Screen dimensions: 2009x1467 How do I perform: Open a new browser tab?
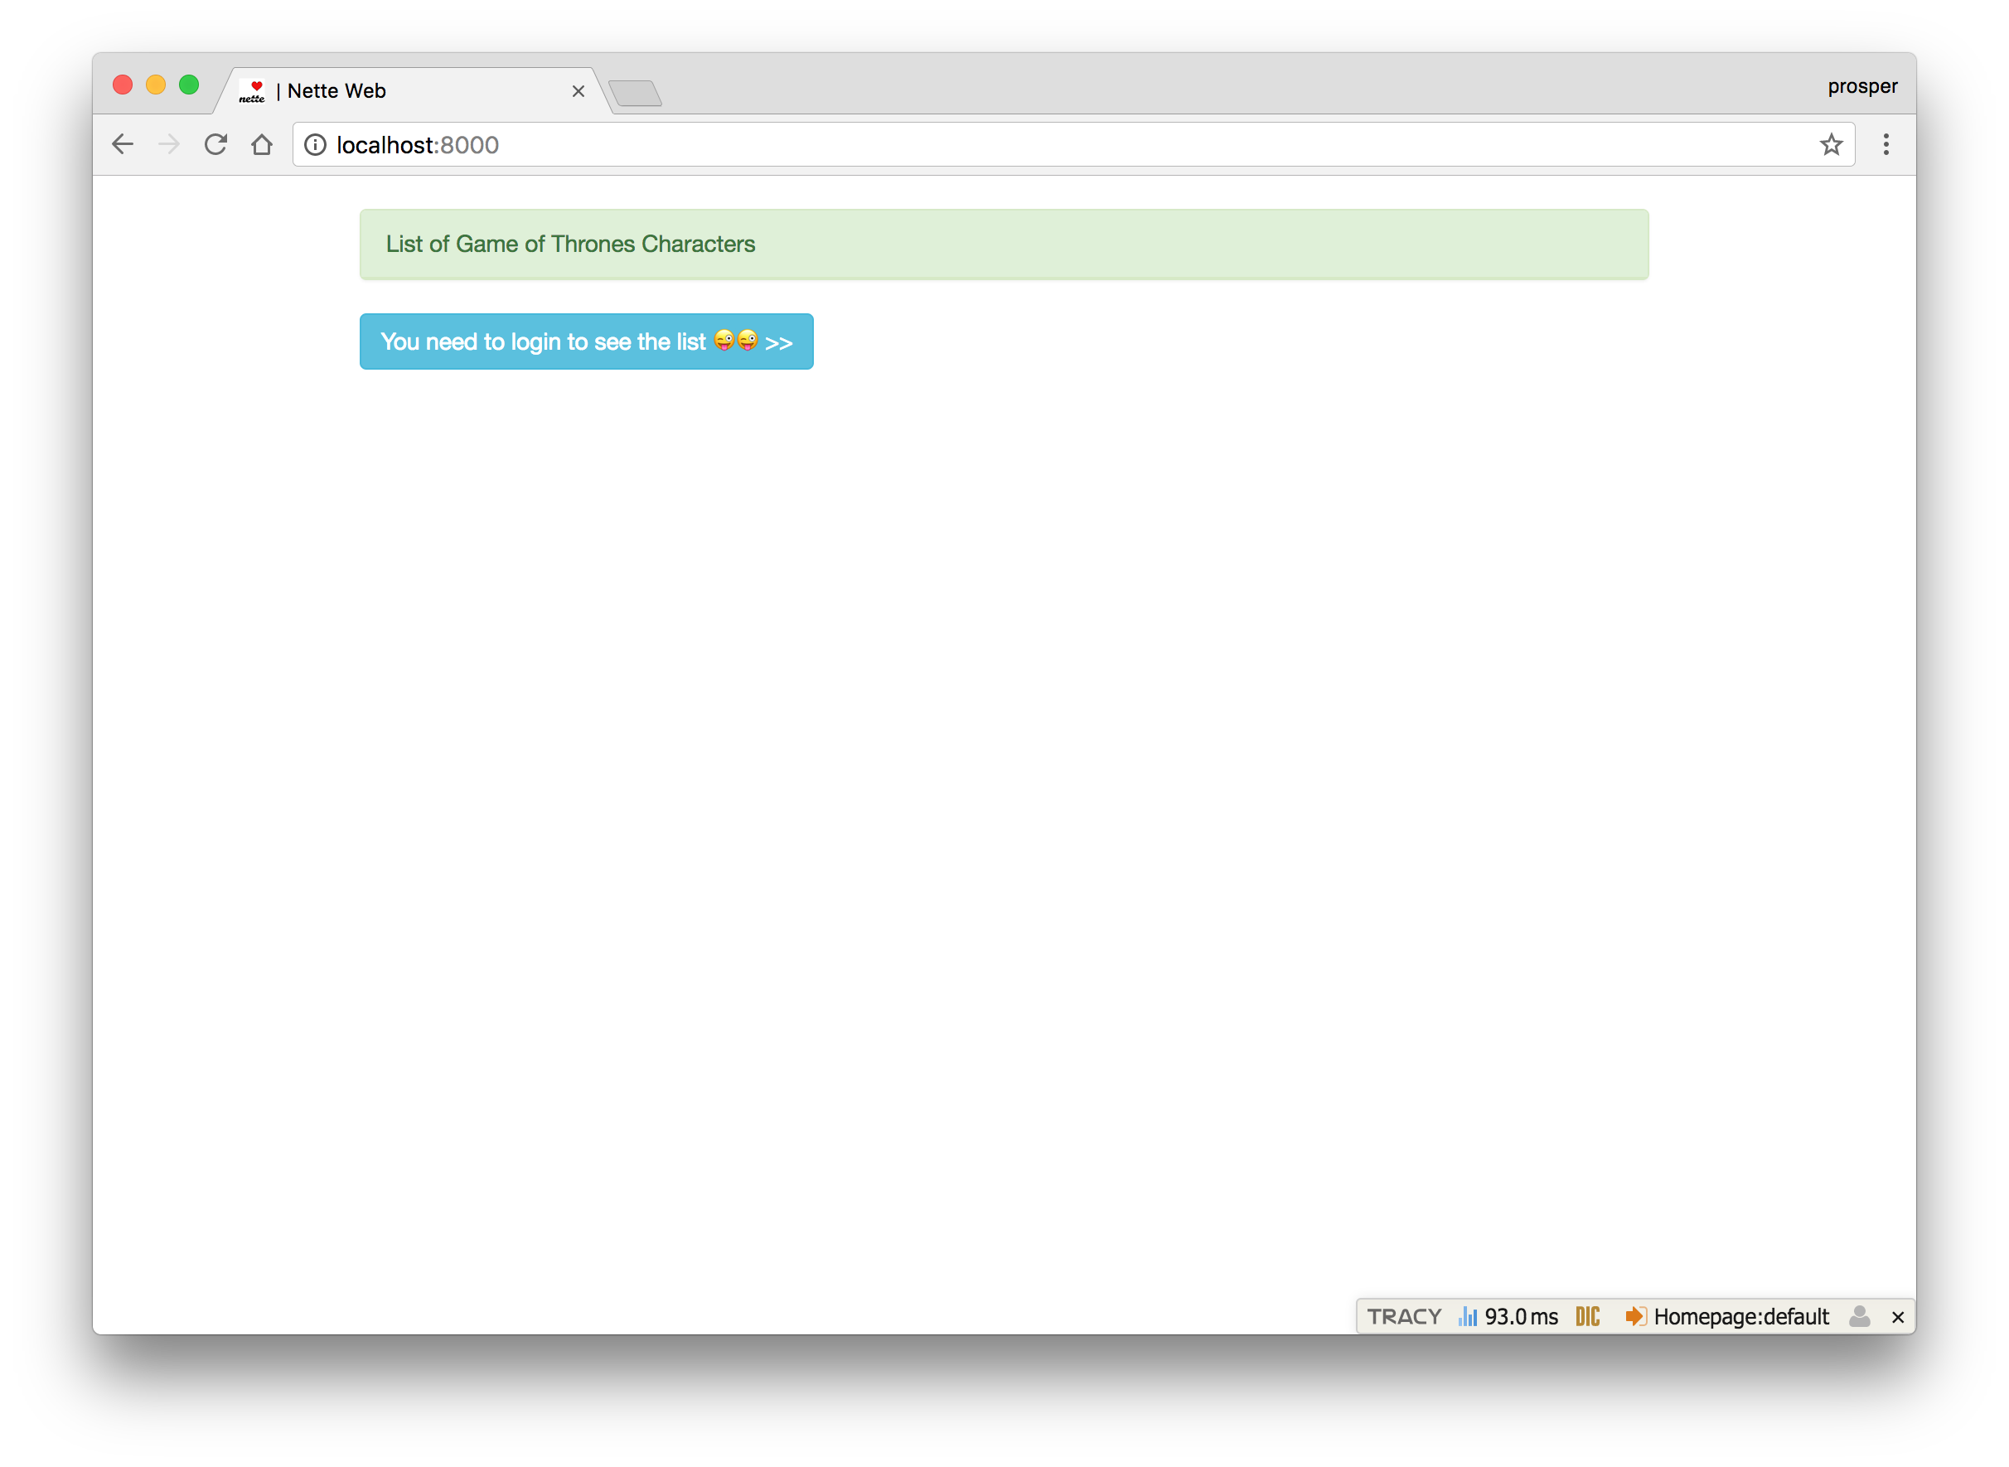[x=636, y=93]
